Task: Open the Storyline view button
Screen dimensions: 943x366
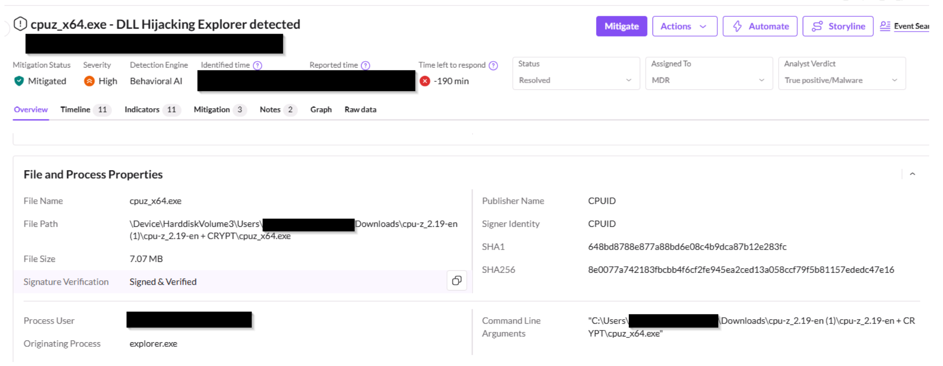Action: (x=838, y=26)
